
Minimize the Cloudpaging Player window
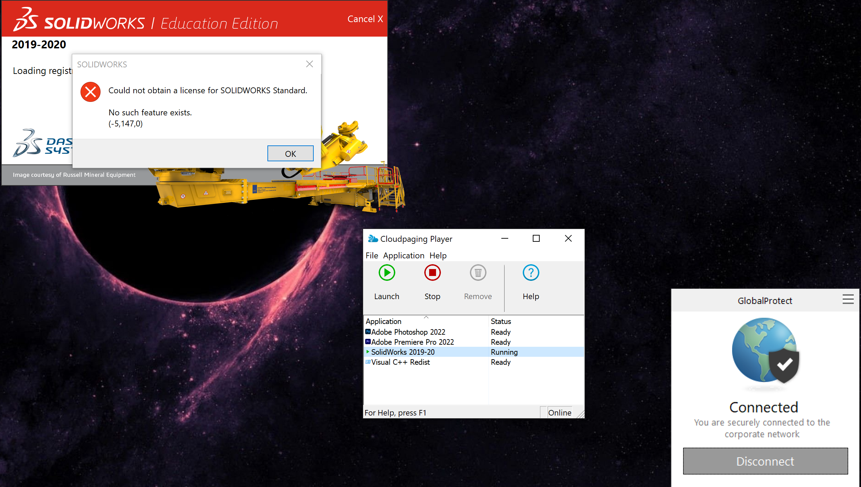point(505,238)
